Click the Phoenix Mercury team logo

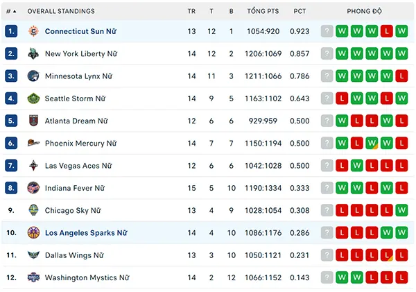click(x=33, y=143)
